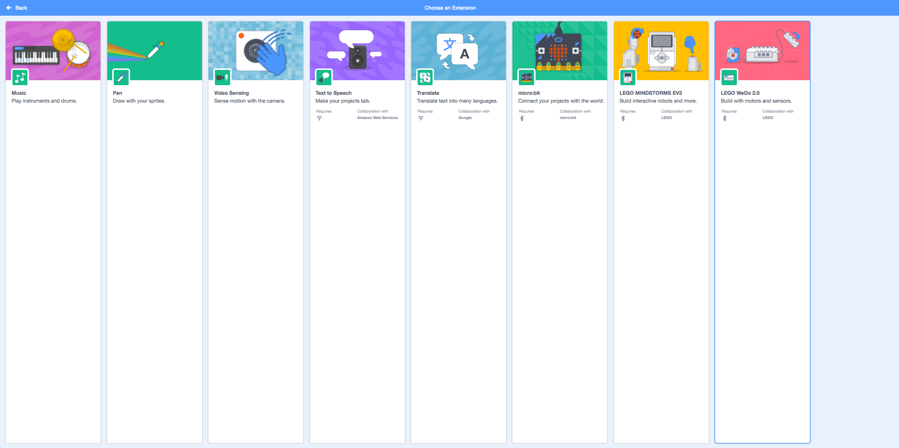899x448 pixels.
Task: Select the Translate extension title
Action: pos(428,93)
